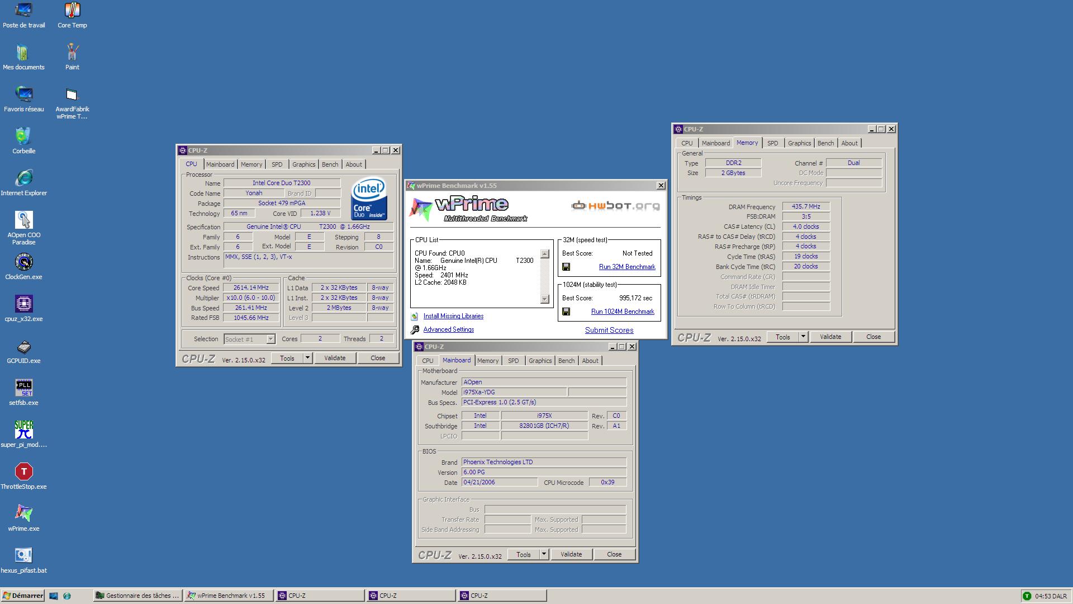The width and height of the screenshot is (1073, 604).
Task: Click save icon beside Run 32M Benchmark
Action: pyautogui.click(x=566, y=267)
